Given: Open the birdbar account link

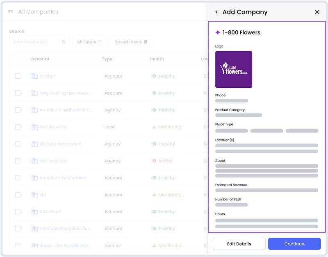Looking at the screenshot, I should 47,76.
